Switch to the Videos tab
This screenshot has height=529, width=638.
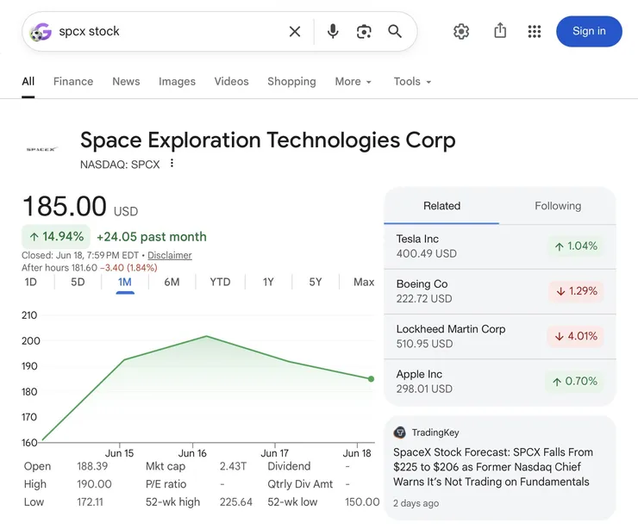(232, 81)
